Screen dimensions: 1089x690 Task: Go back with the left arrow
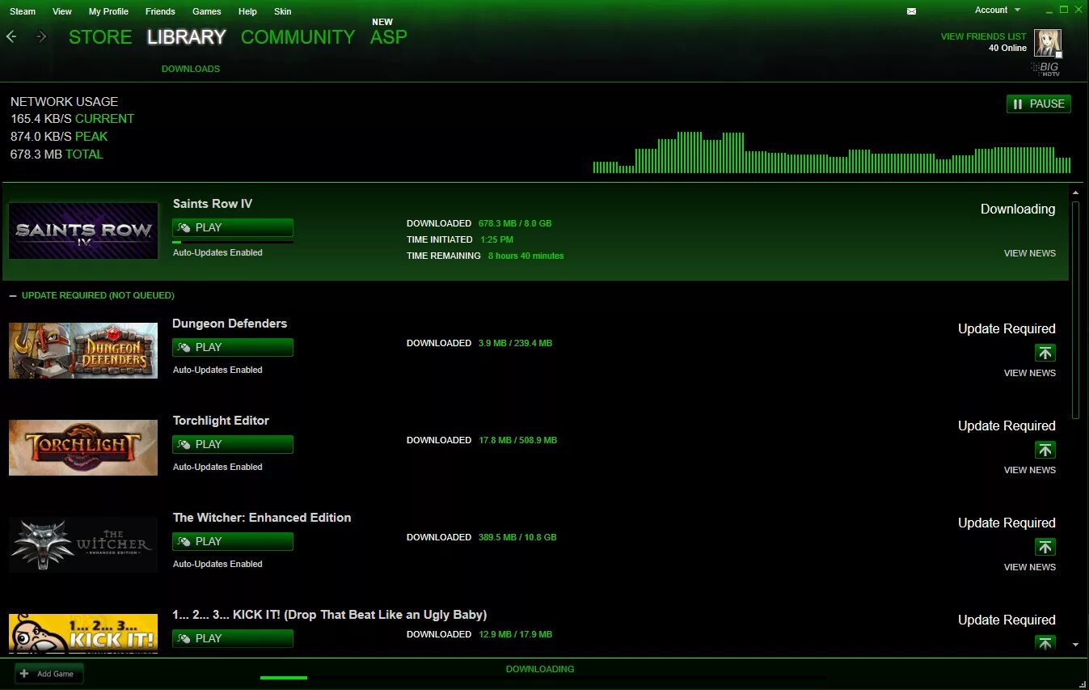coord(11,37)
